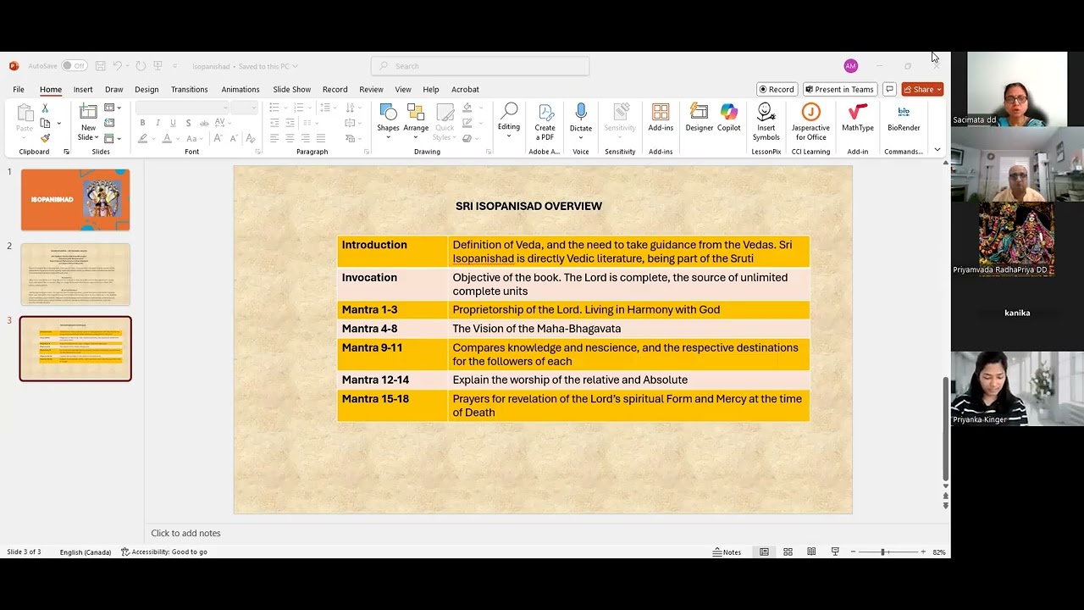Open MathType add-in
This screenshot has width=1084, height=610.
pyautogui.click(x=858, y=119)
